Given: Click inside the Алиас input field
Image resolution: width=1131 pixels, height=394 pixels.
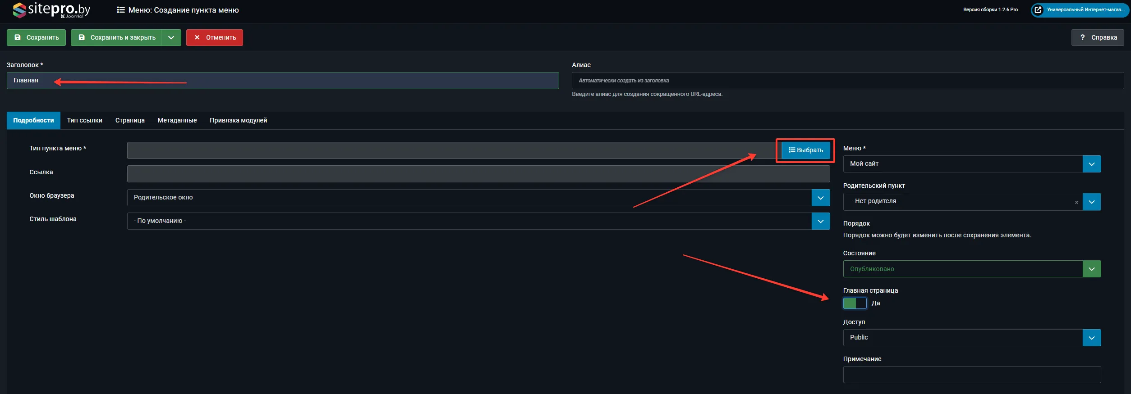Looking at the screenshot, I should 847,81.
